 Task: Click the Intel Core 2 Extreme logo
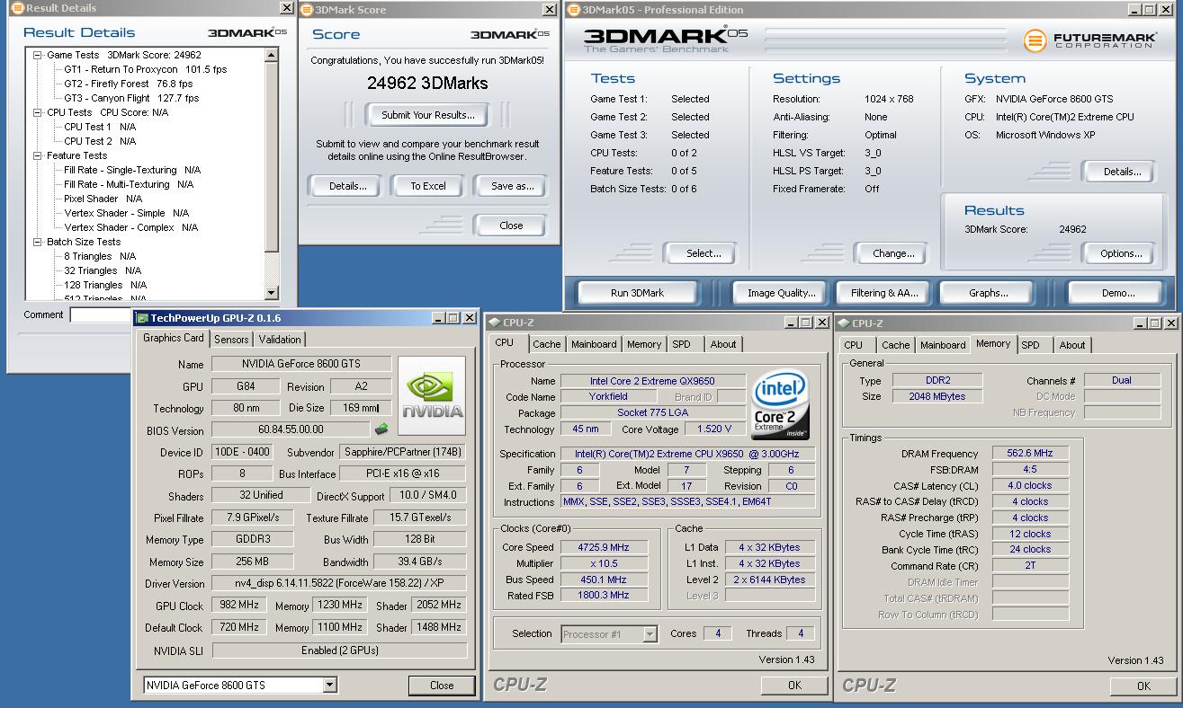point(781,405)
